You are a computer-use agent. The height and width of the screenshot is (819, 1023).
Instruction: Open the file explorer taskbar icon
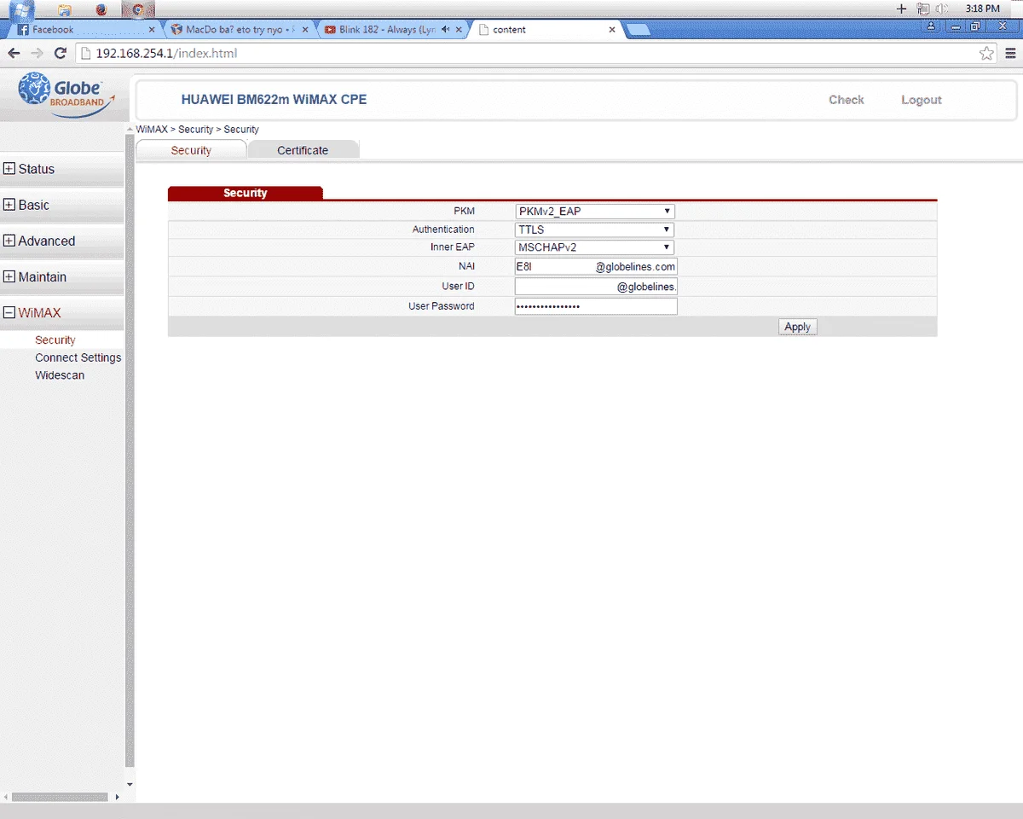(65, 10)
